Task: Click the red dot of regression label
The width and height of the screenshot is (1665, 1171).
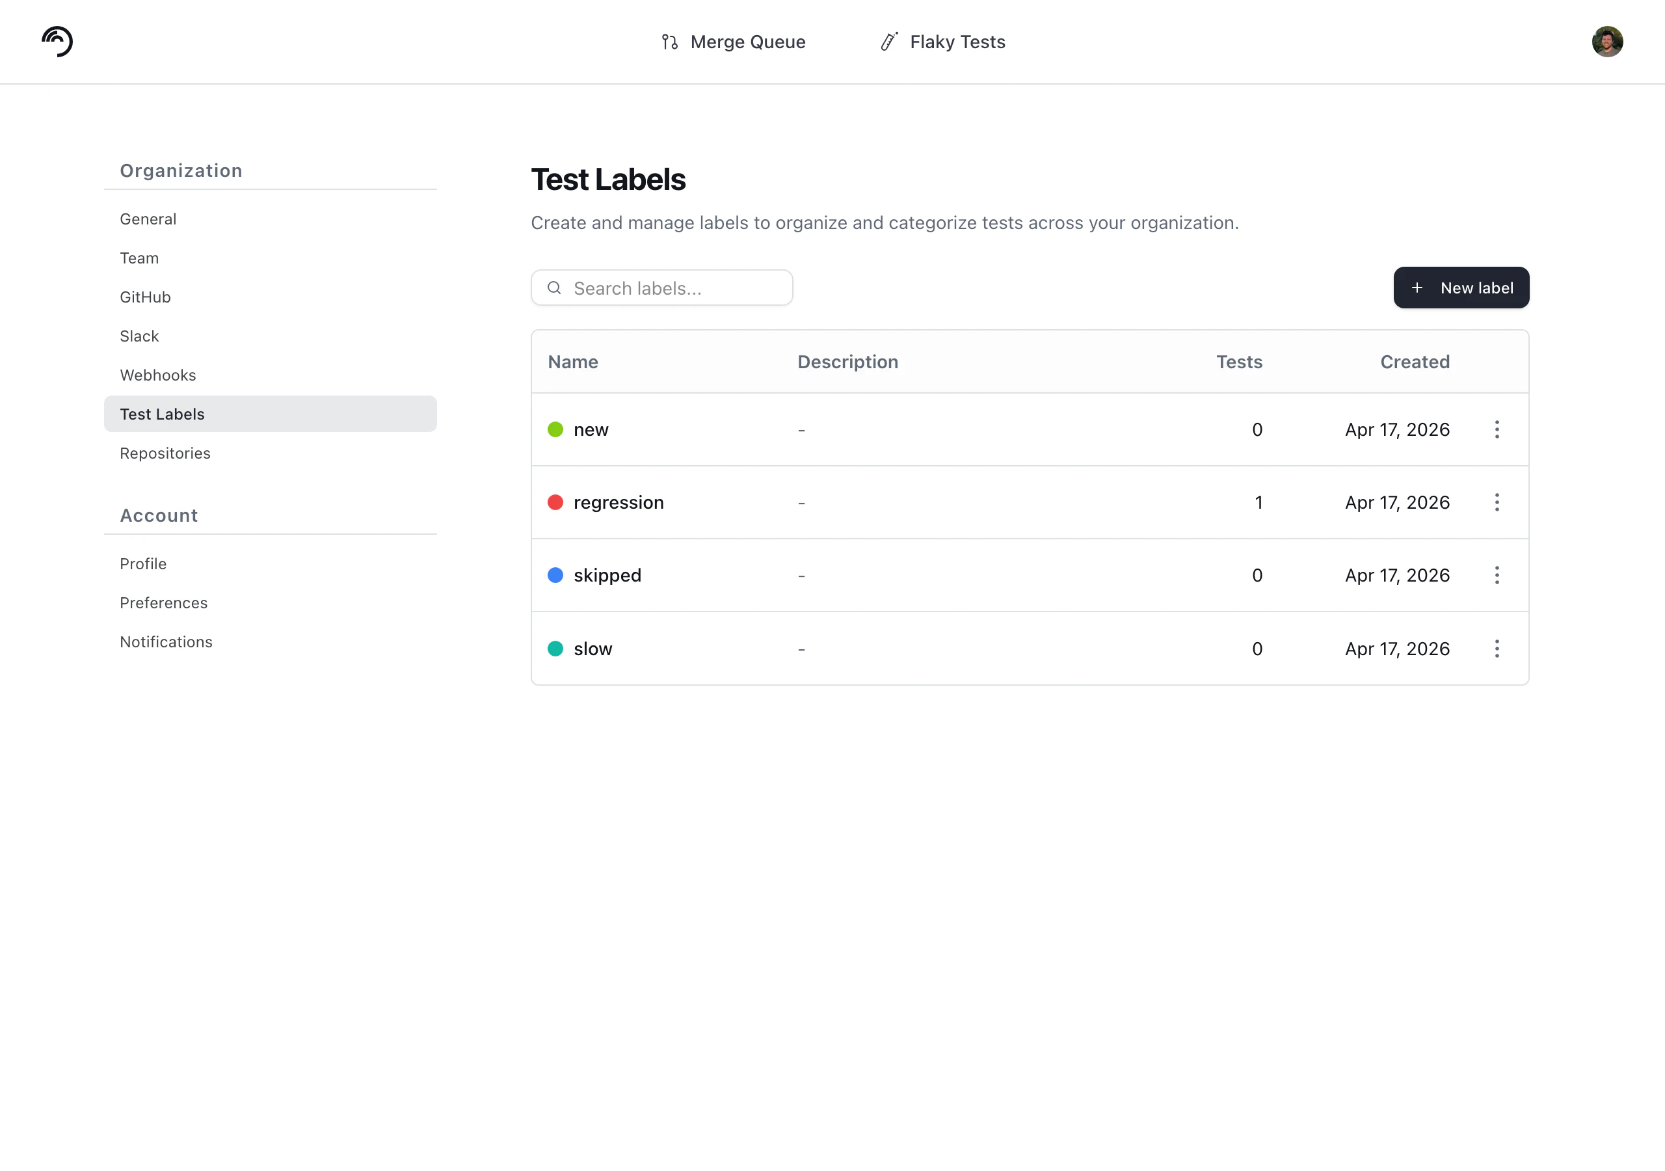Action: coord(555,502)
